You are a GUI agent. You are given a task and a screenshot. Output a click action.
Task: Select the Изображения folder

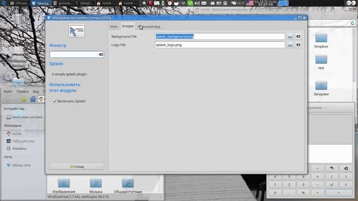pos(64,186)
